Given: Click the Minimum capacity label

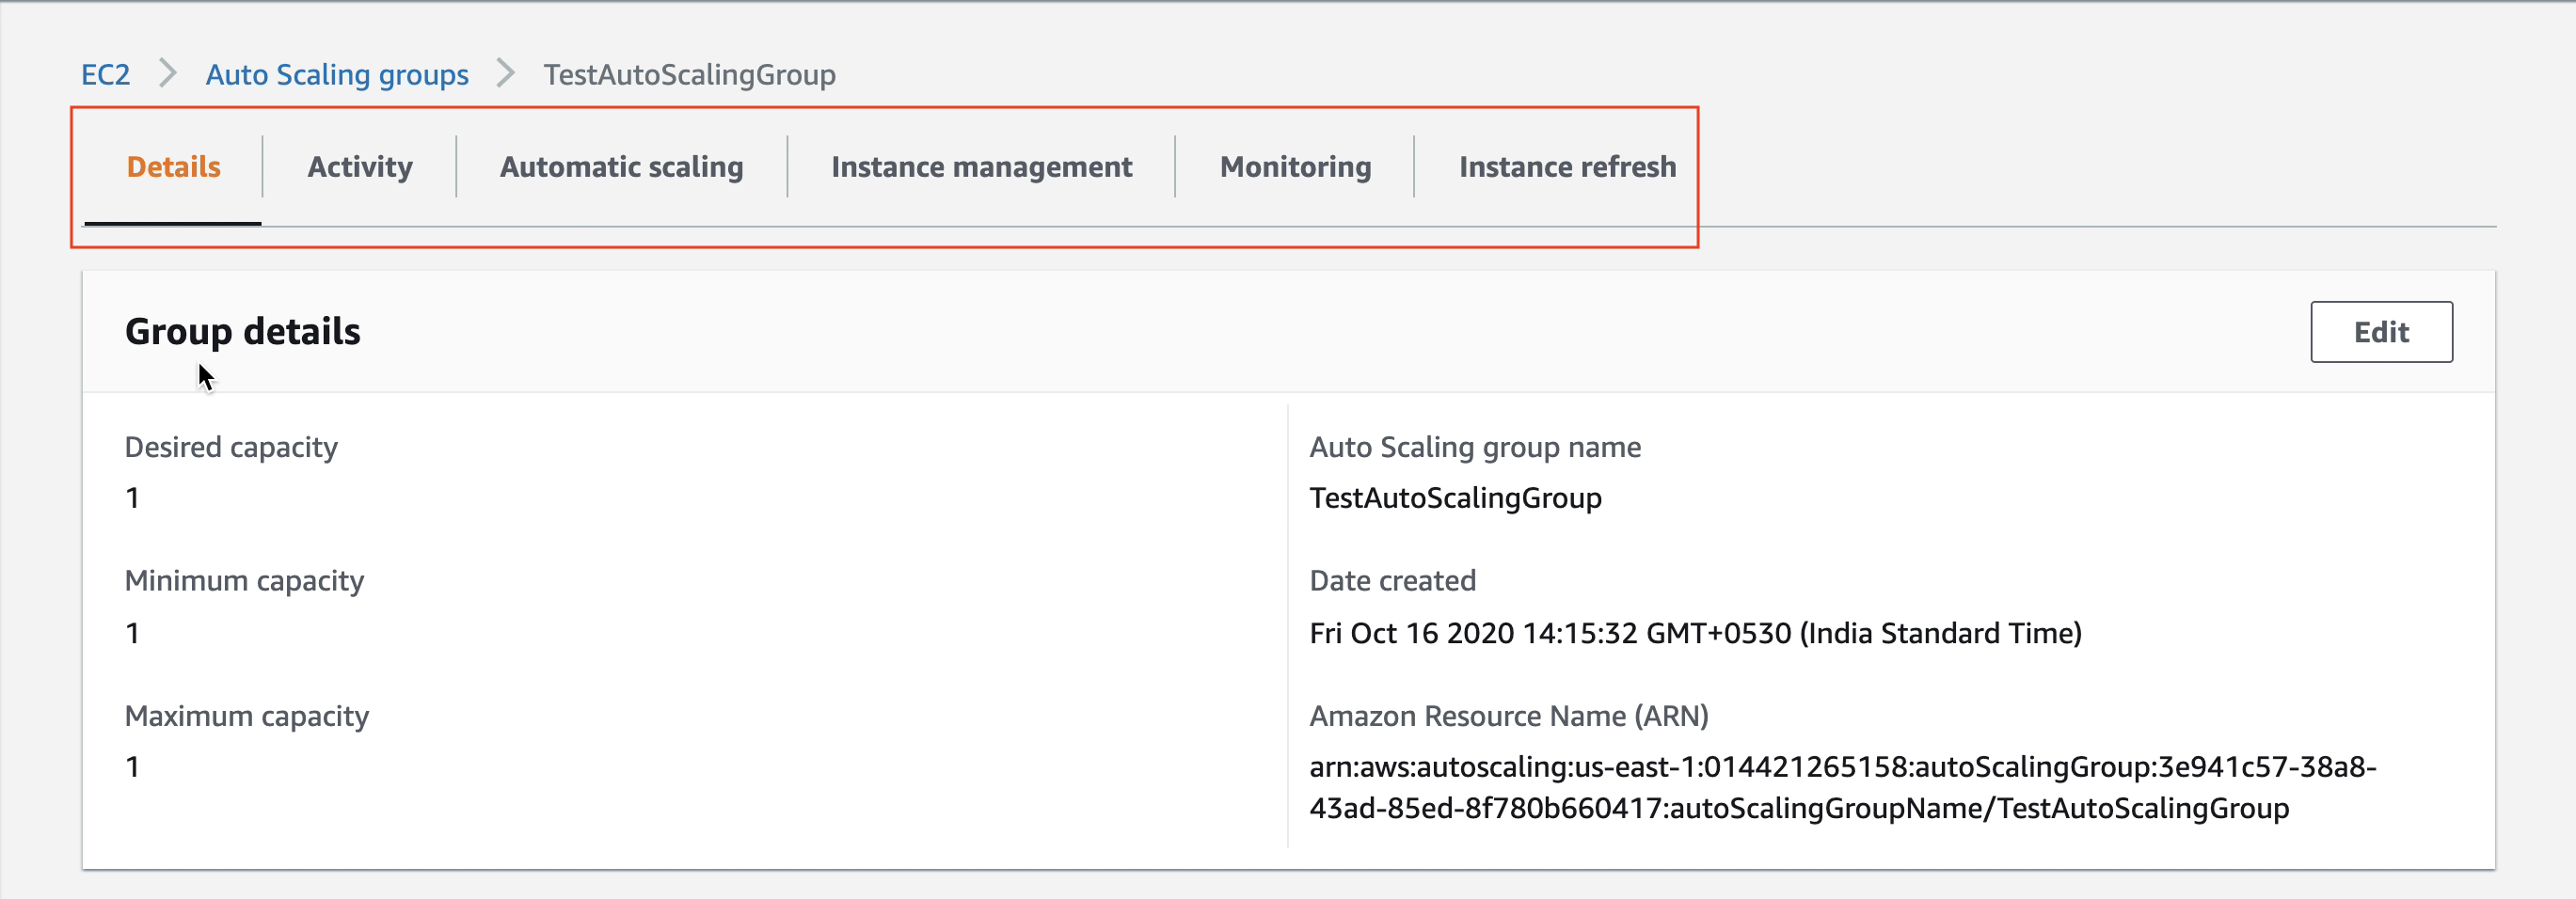Looking at the screenshot, I should [244, 581].
